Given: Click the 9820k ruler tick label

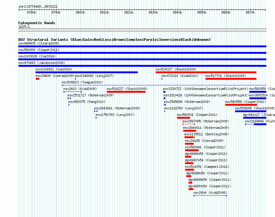Looking at the screenshot, I should pos(129,12).
